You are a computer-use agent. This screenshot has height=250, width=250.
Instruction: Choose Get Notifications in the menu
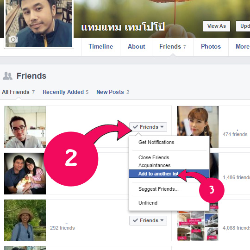tap(156, 142)
